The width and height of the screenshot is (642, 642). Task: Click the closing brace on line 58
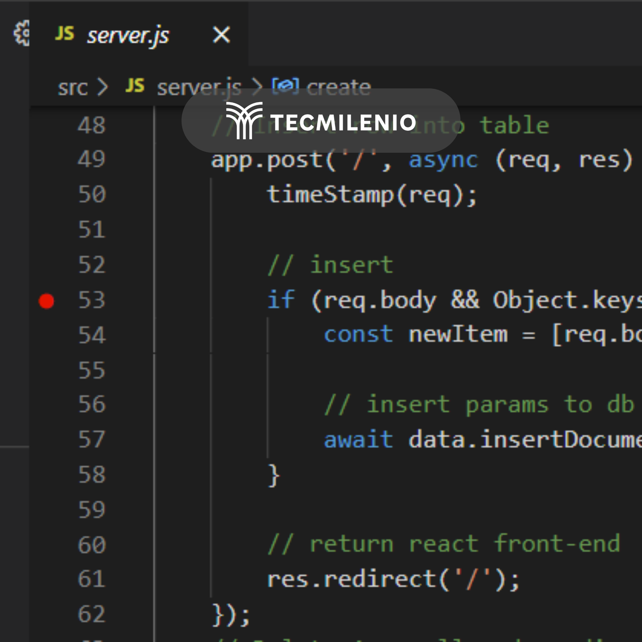pyautogui.click(x=274, y=475)
